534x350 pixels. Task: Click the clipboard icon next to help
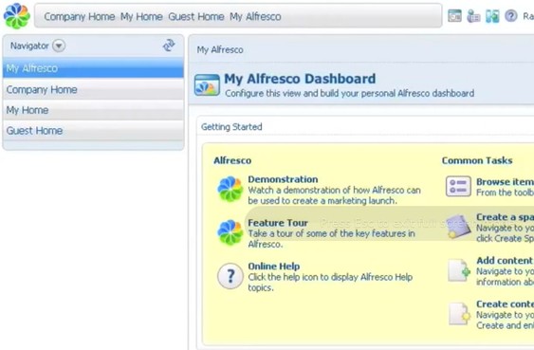click(492, 16)
